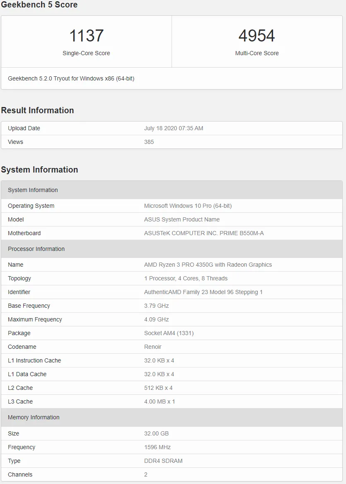Select the memory Frequency label
Image resolution: width=346 pixels, height=484 pixels.
point(22,447)
